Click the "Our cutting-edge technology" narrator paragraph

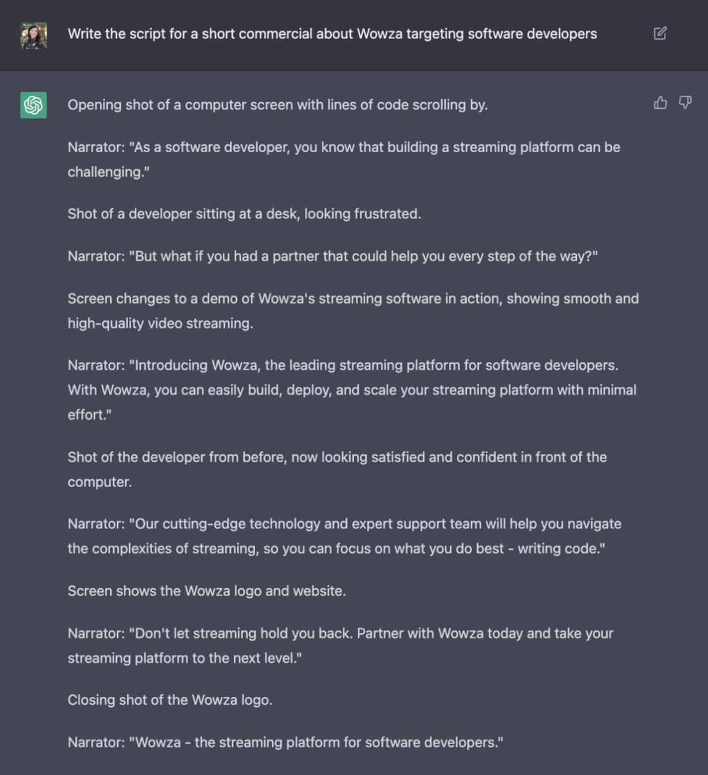[x=344, y=536]
